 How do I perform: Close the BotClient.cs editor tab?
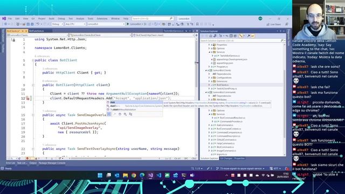pyautogui.click(x=26, y=31)
